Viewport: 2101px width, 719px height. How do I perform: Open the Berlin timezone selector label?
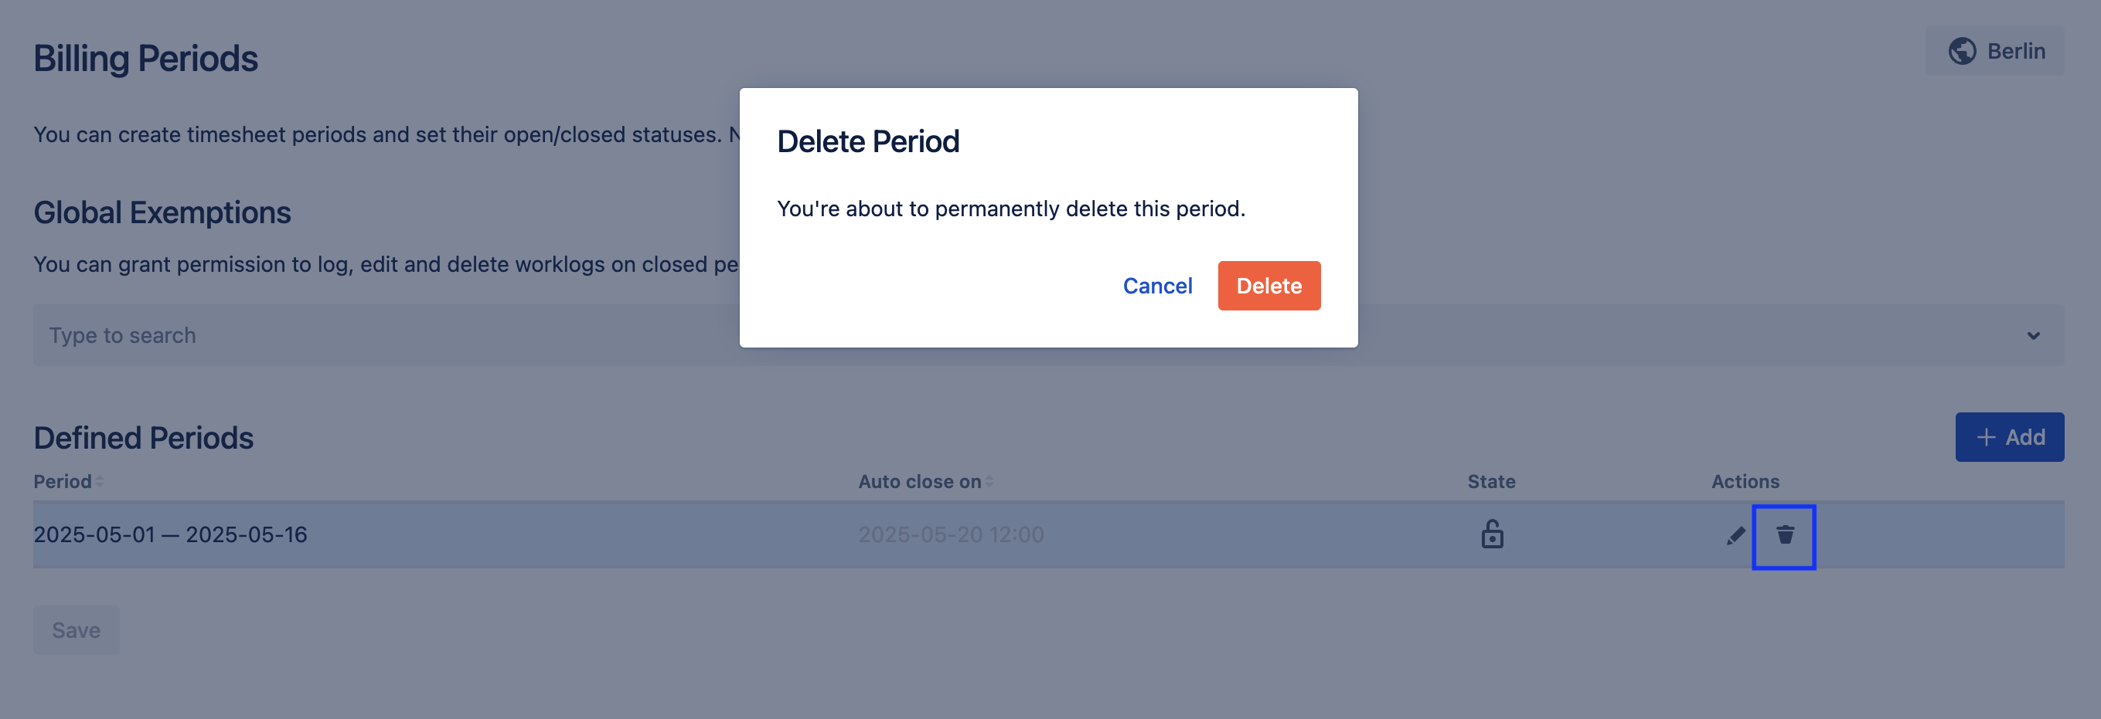point(2015,51)
